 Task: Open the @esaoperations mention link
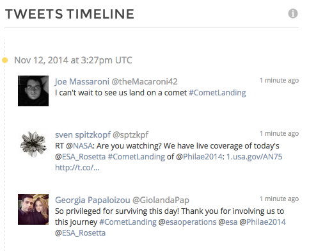coord(191,222)
